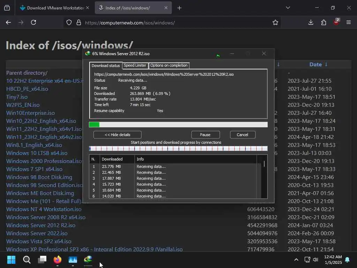This screenshot has width=357, height=268.
Task: Open taskbar Search
Action: [26, 260]
